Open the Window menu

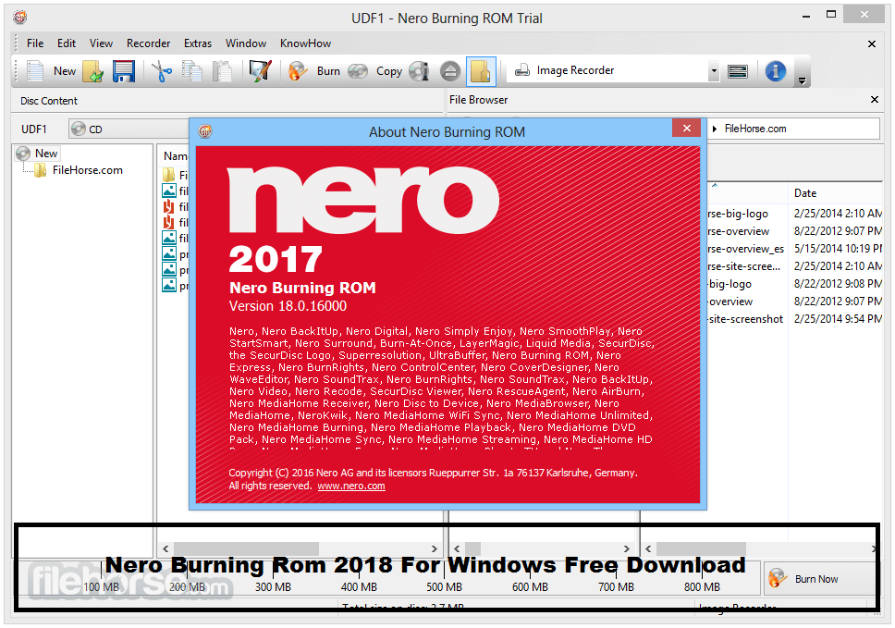point(245,43)
